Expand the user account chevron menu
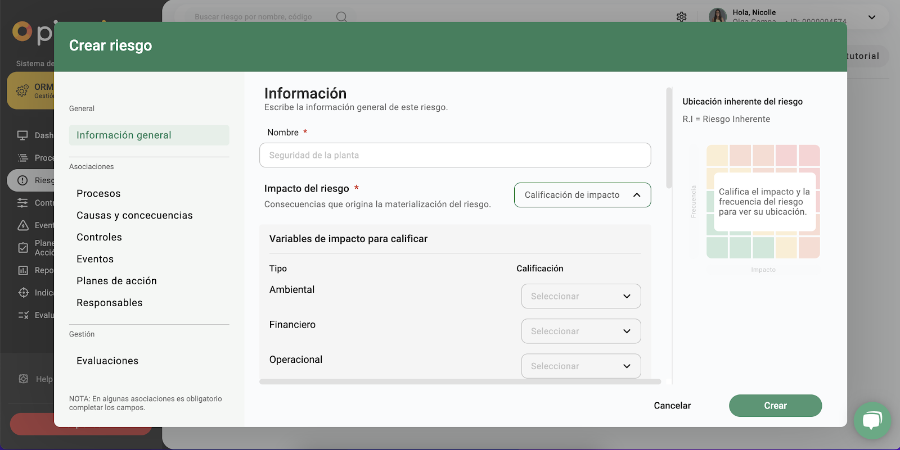 (x=871, y=17)
